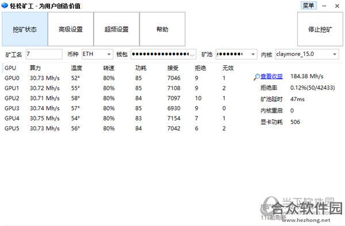Click the 无效 column header

(228, 68)
